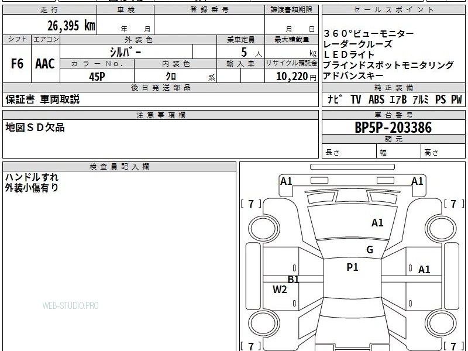This screenshot has width=468, height=351.
Task: Click the 諸元 header
Action: point(393,139)
